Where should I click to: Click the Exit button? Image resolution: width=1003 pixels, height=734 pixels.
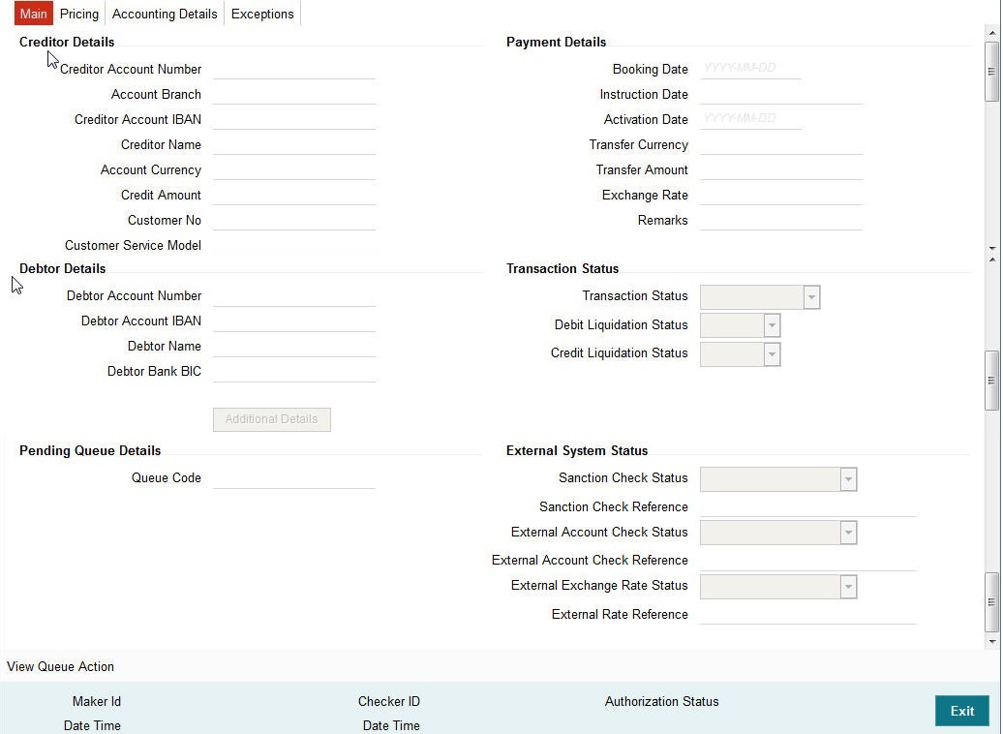pos(962,711)
